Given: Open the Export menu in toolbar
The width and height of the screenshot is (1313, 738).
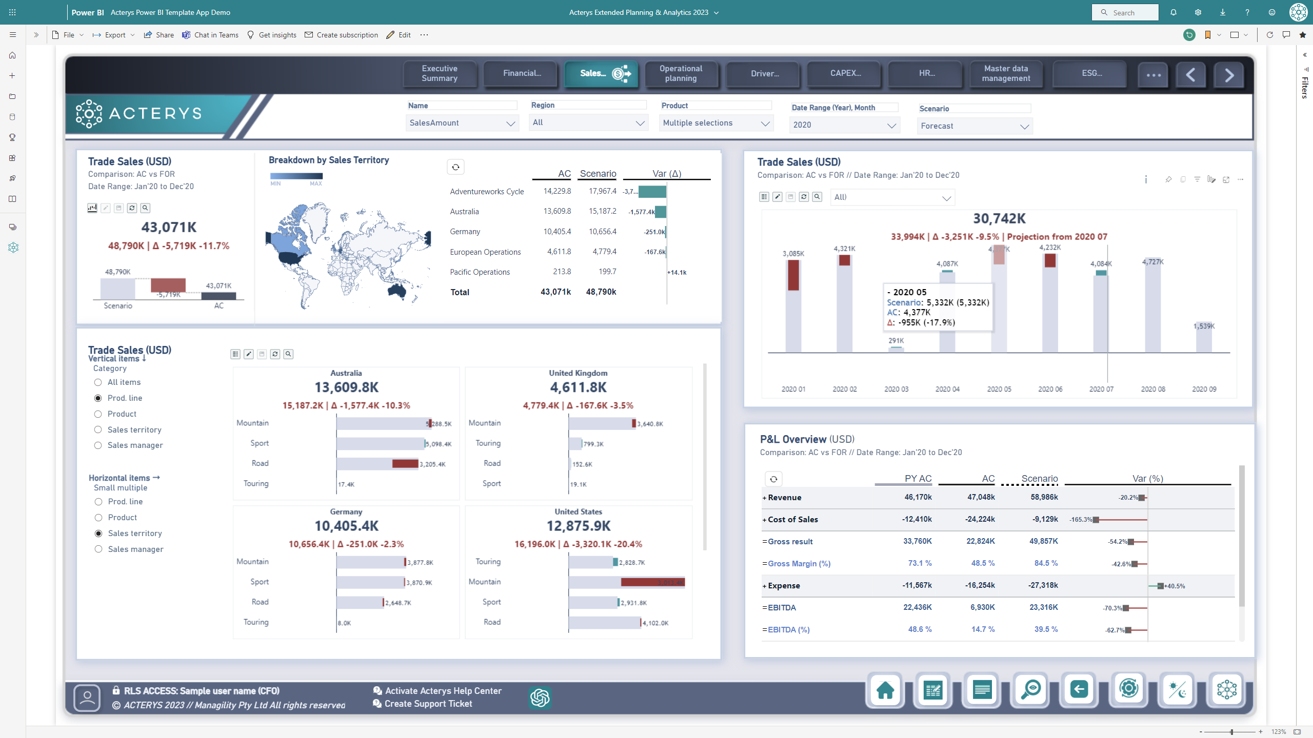Looking at the screenshot, I should pos(114,35).
